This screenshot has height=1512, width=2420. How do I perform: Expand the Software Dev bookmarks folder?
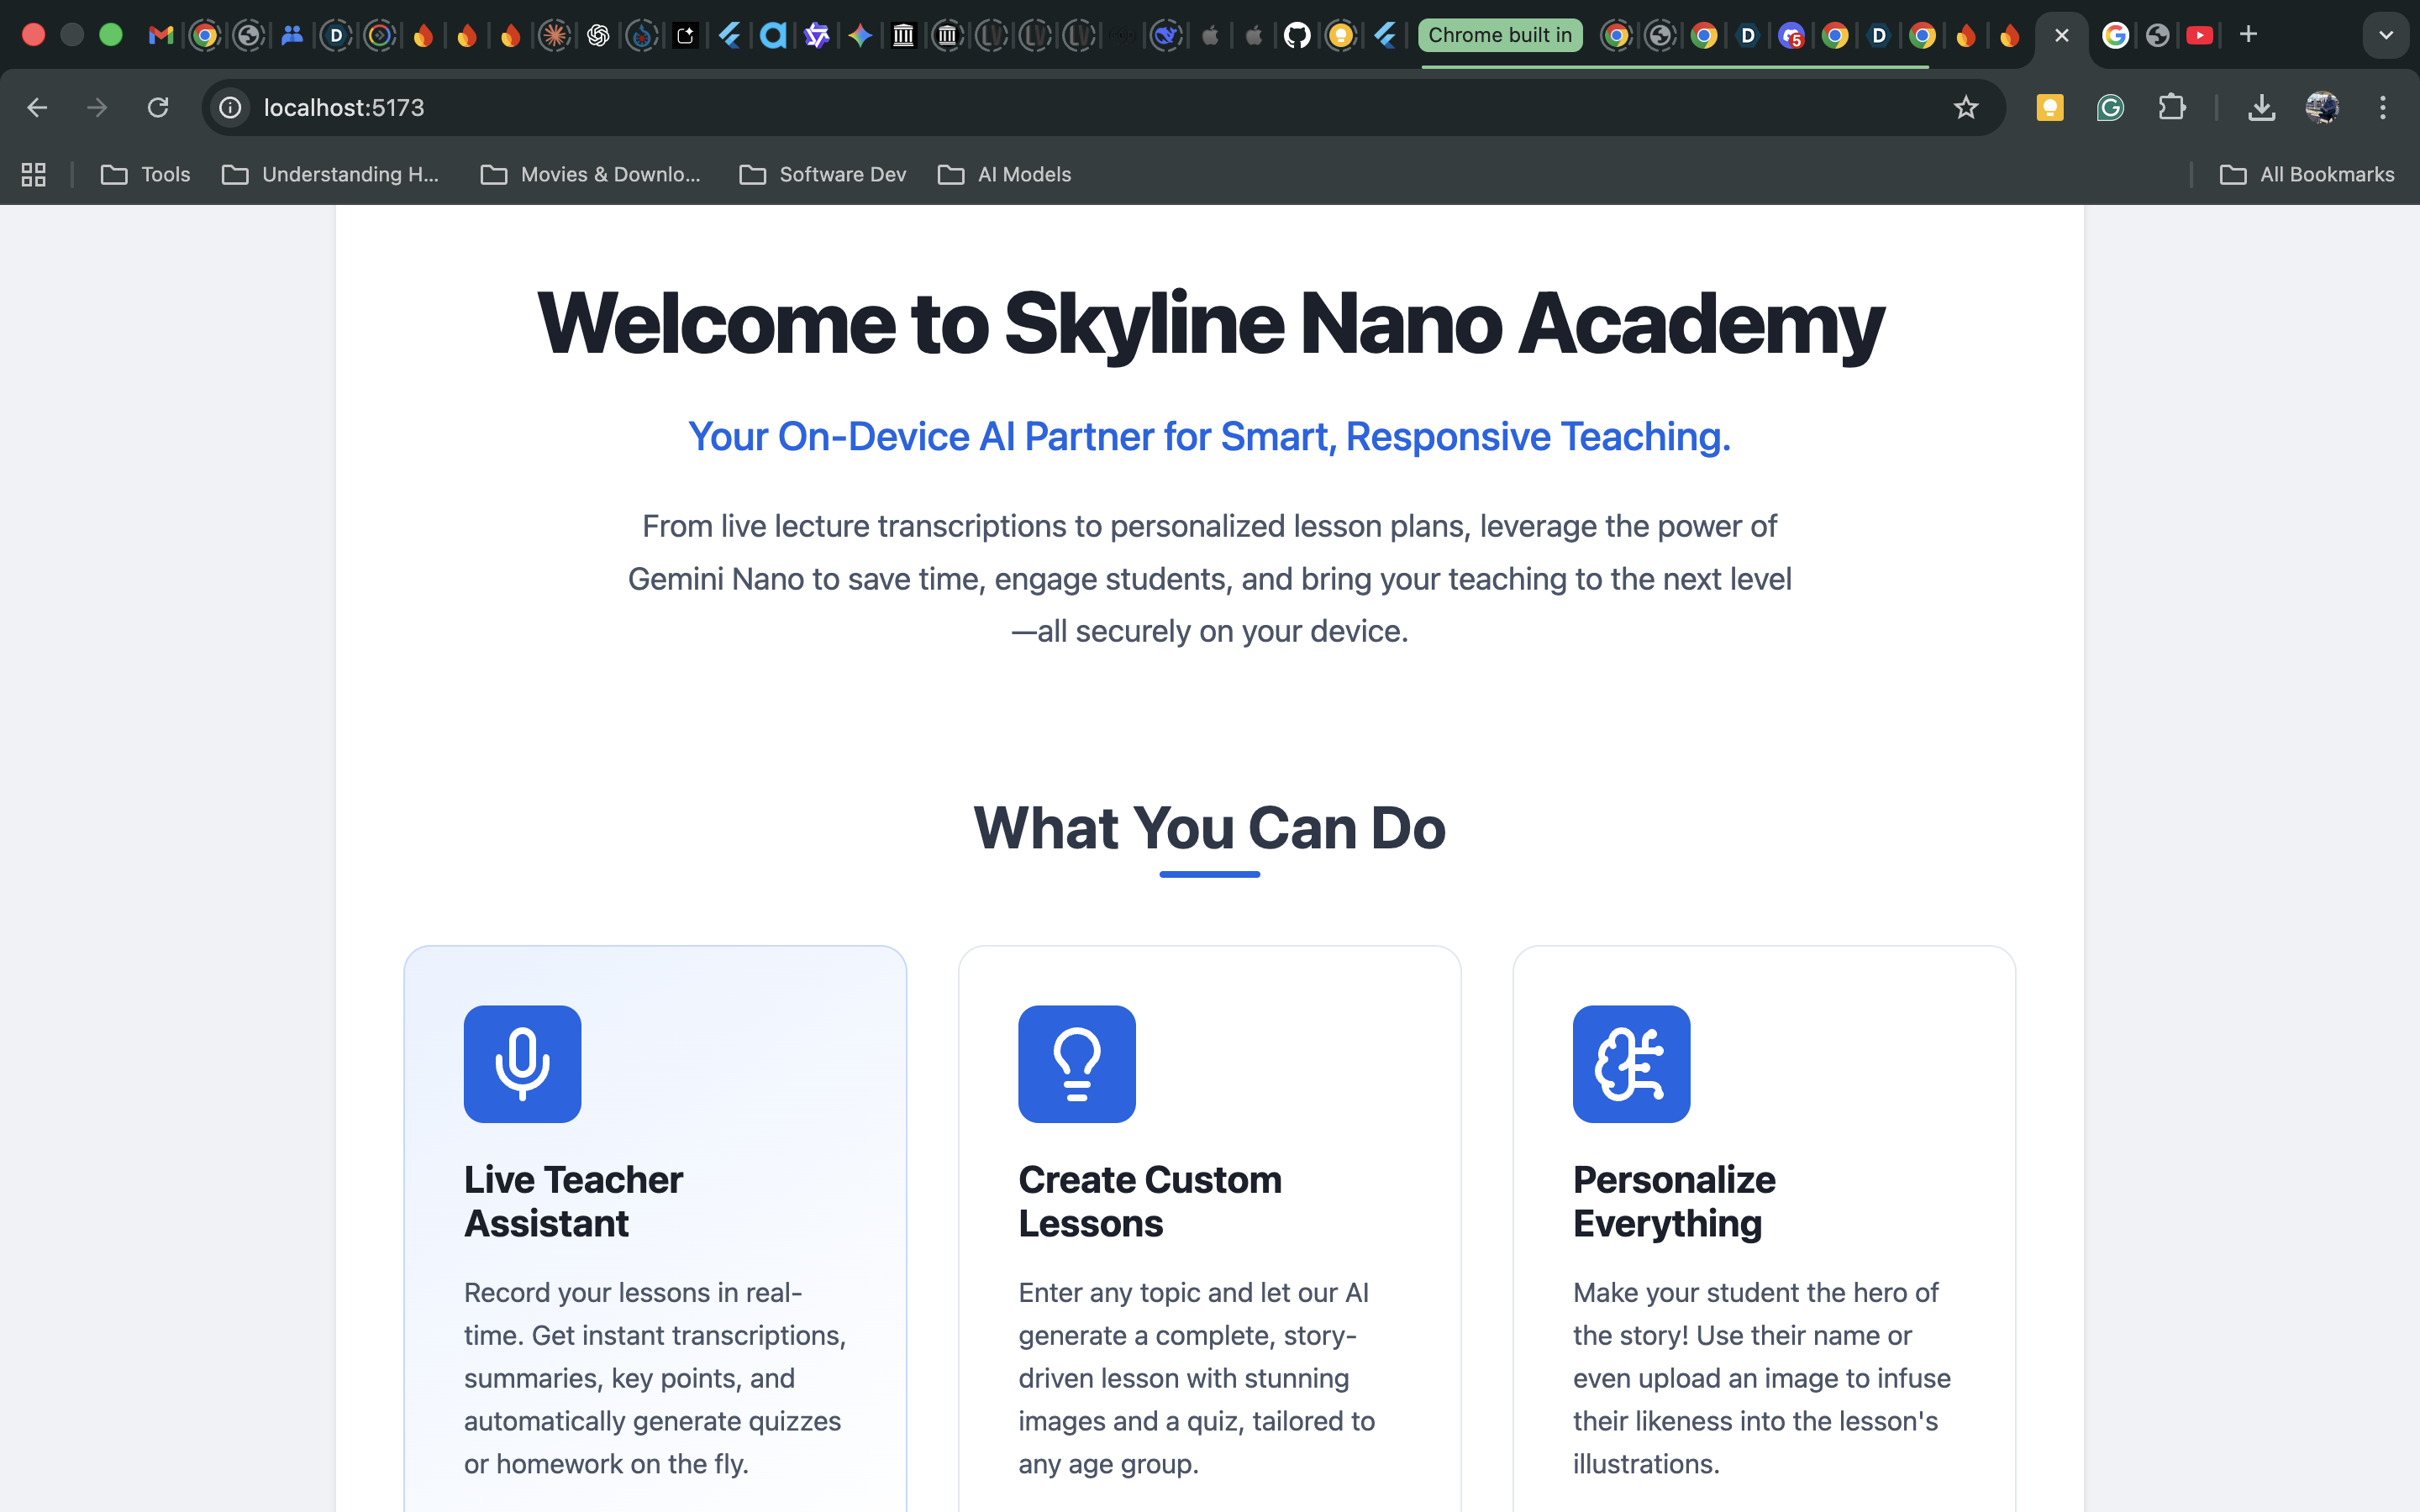tap(822, 174)
